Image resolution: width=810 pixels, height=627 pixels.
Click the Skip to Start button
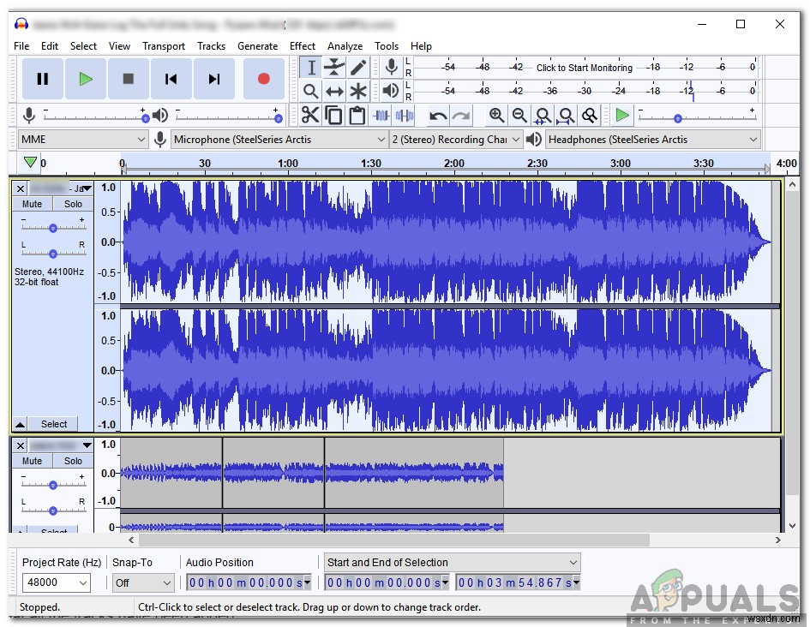tap(171, 79)
